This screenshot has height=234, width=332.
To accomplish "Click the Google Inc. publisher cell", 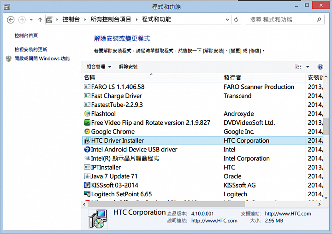I will click(x=239, y=132).
